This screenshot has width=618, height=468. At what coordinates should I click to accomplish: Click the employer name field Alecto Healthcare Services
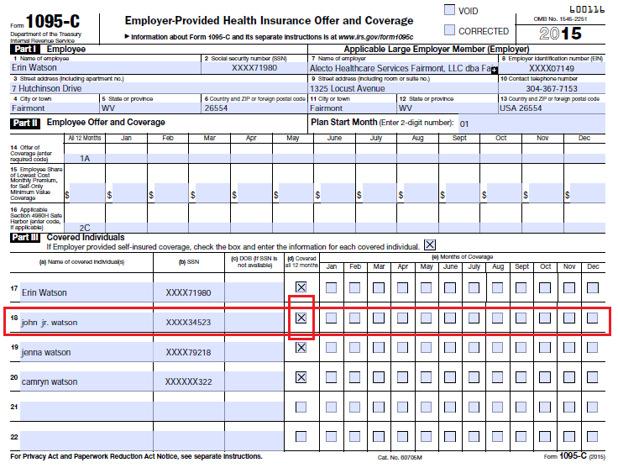[403, 68]
